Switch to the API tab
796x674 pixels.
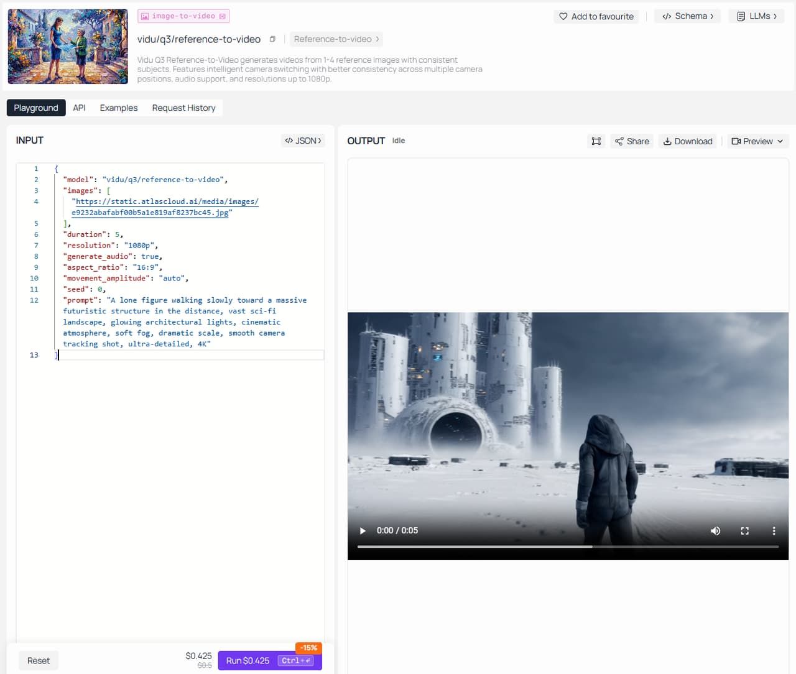point(79,108)
